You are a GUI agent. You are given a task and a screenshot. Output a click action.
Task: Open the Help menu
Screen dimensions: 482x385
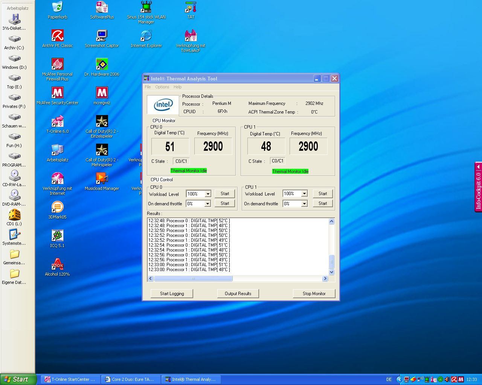click(x=177, y=87)
